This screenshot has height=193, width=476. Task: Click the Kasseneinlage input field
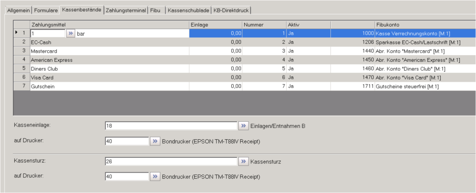(170, 125)
